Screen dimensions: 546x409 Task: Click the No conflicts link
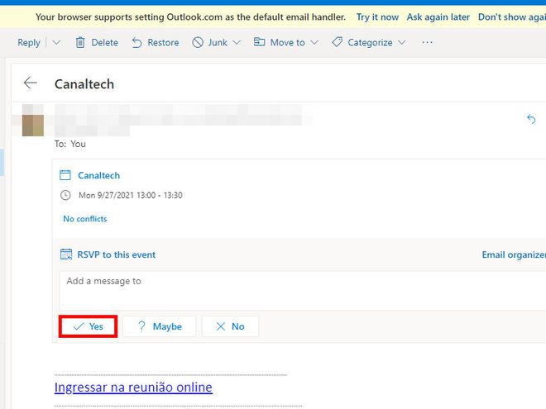[85, 219]
